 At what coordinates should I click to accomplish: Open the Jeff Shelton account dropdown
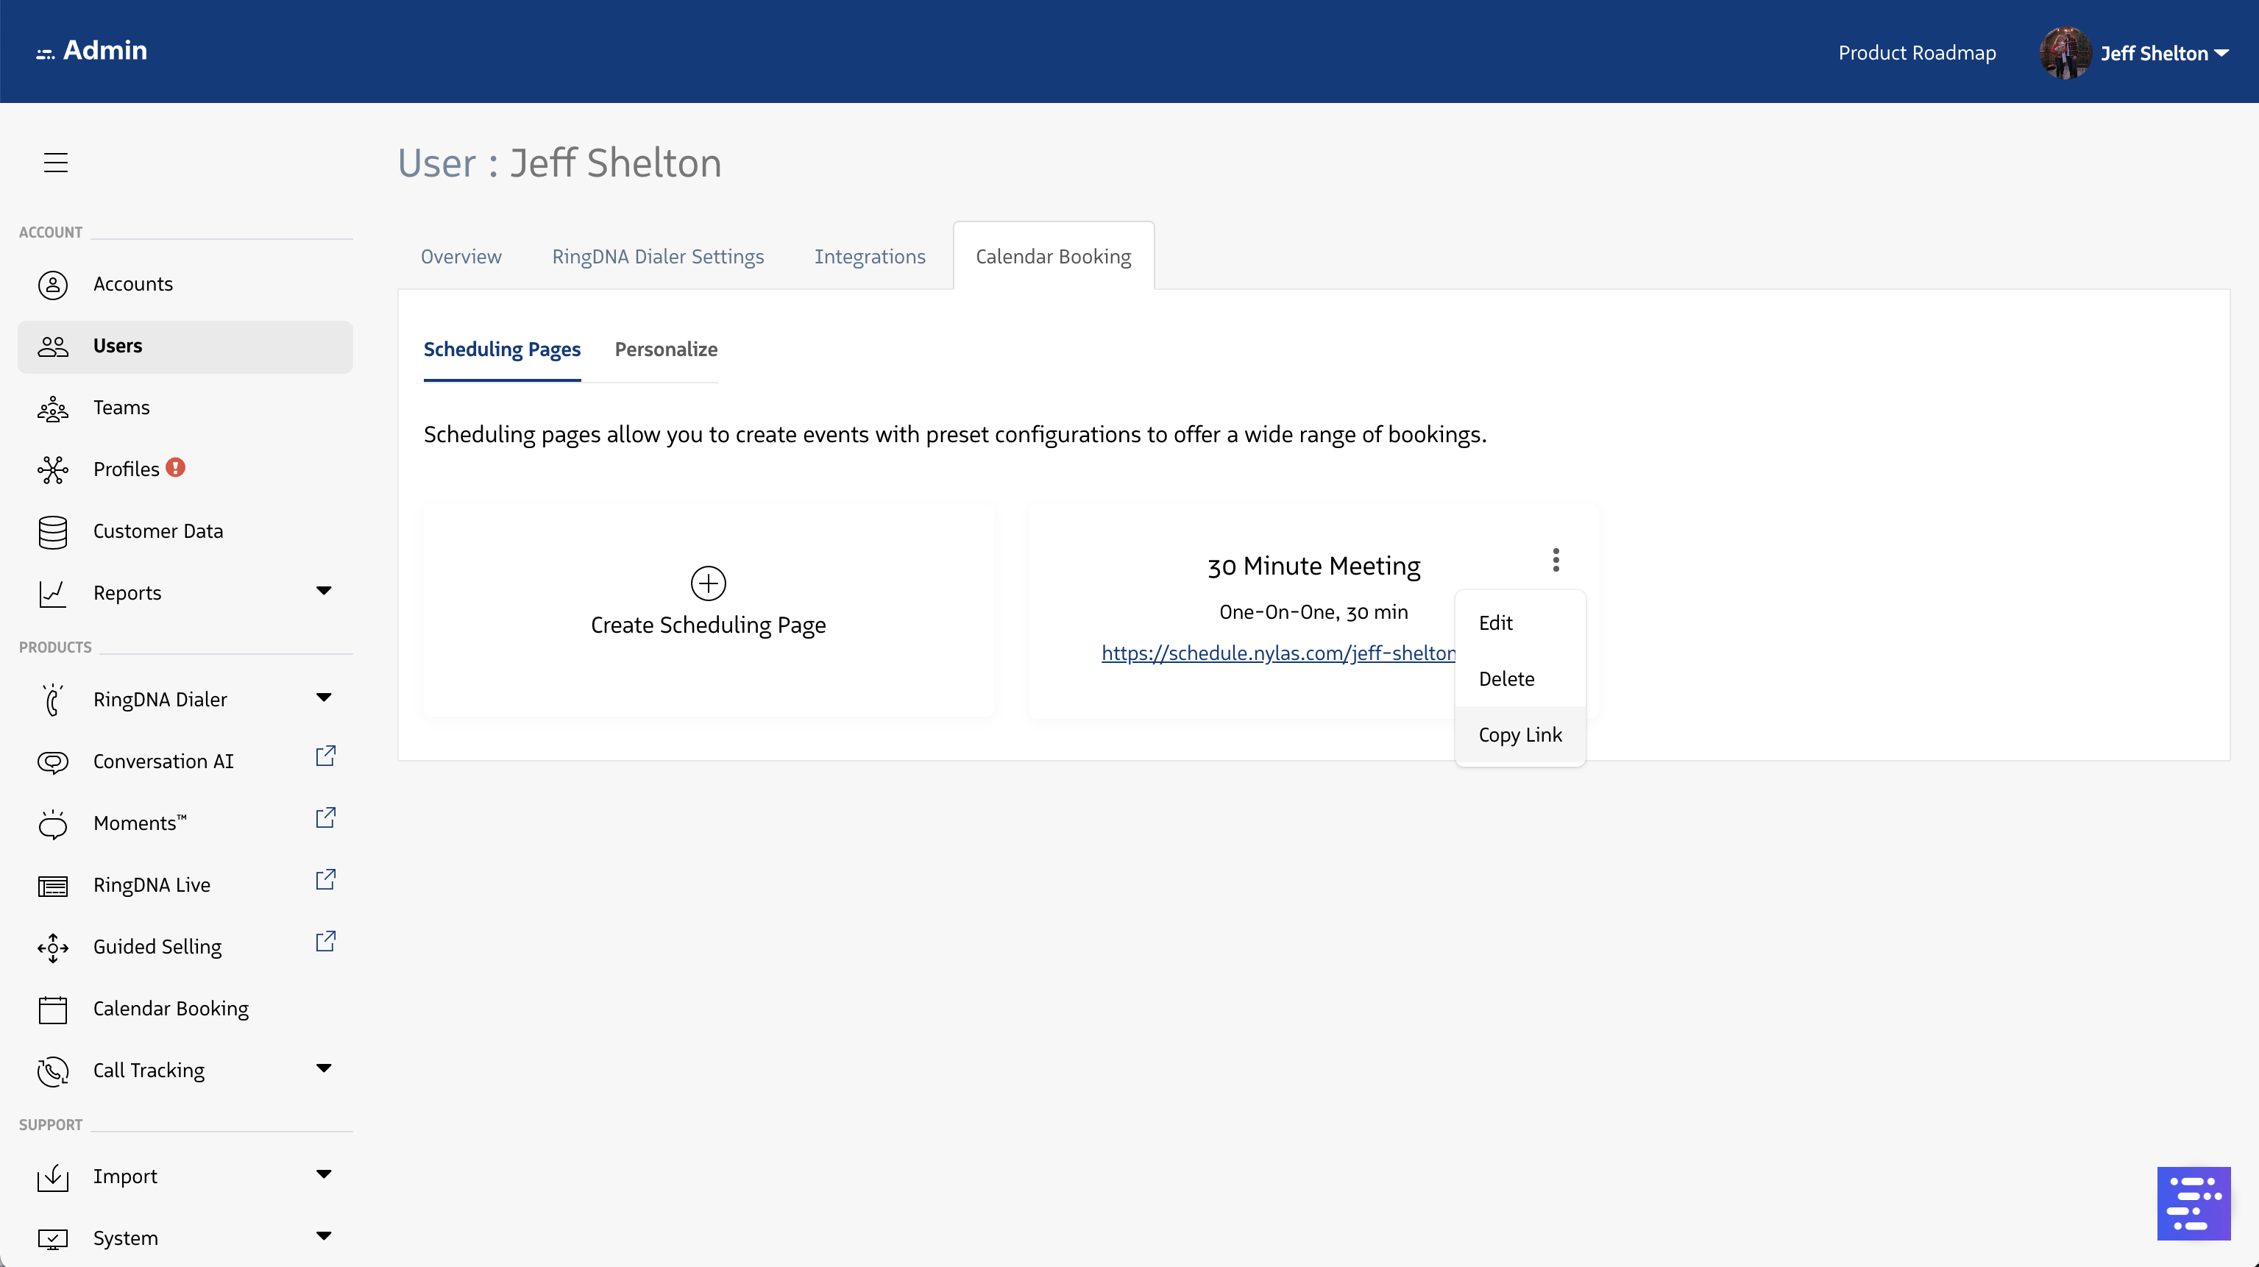2163,54
